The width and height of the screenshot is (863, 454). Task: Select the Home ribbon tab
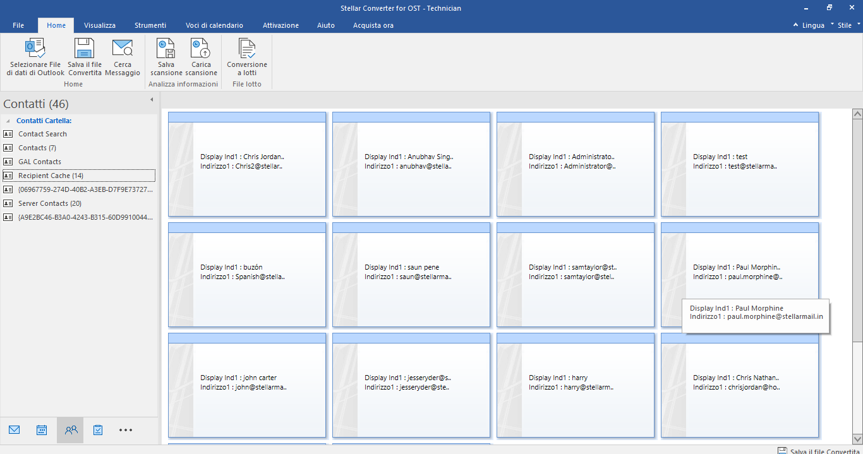(x=56, y=25)
